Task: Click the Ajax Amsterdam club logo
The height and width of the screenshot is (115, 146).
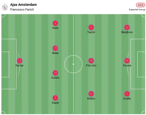Action: click(5, 7)
